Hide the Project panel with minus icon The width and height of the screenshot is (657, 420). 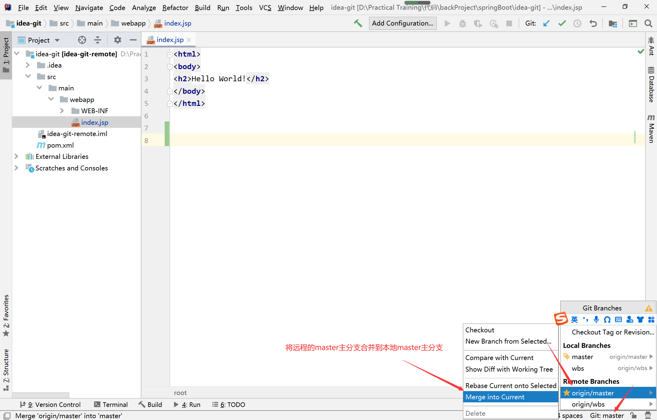pos(133,40)
